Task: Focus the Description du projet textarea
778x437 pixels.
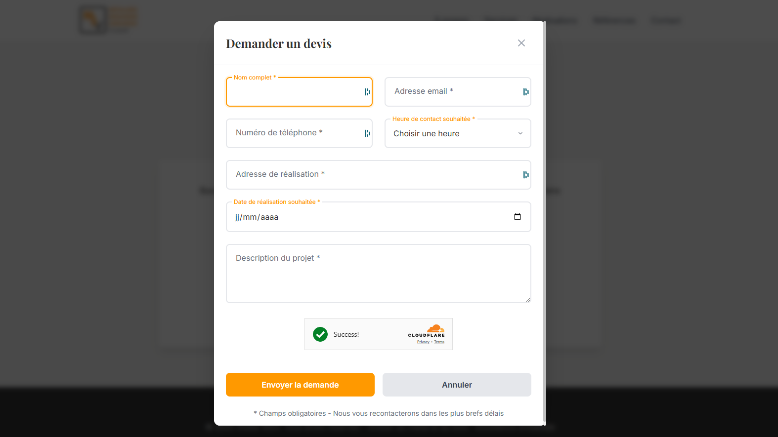Action: tap(378, 273)
